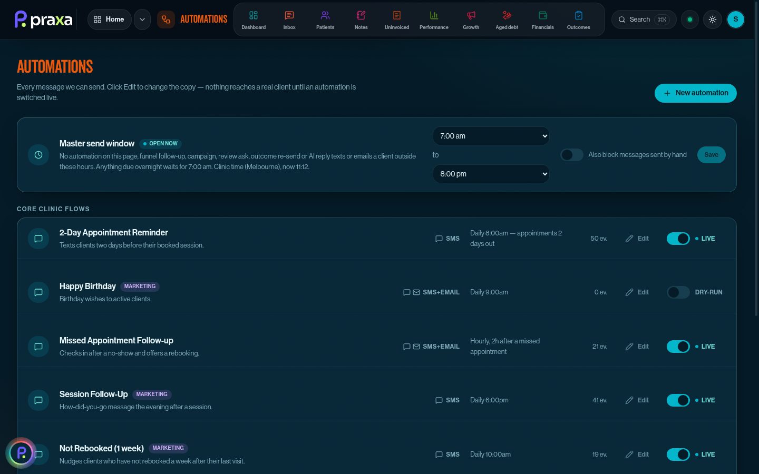The width and height of the screenshot is (759, 474).
Task: Open the user avatar S menu
Action: (736, 19)
